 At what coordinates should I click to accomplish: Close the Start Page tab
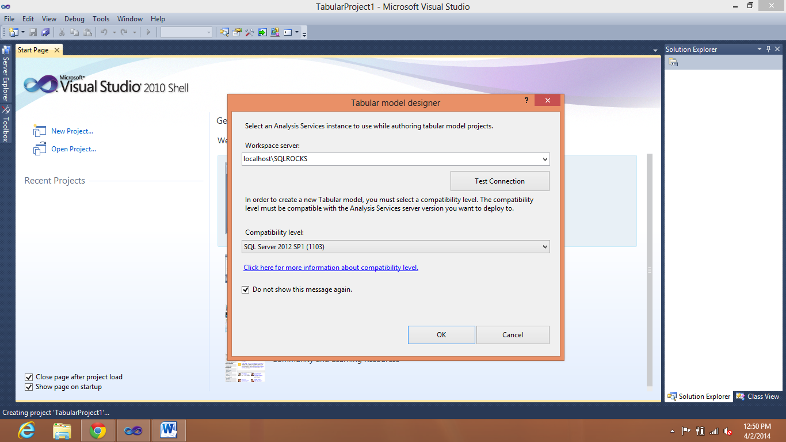click(x=56, y=50)
